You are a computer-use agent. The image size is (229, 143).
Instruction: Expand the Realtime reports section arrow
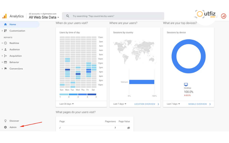pos(2,43)
